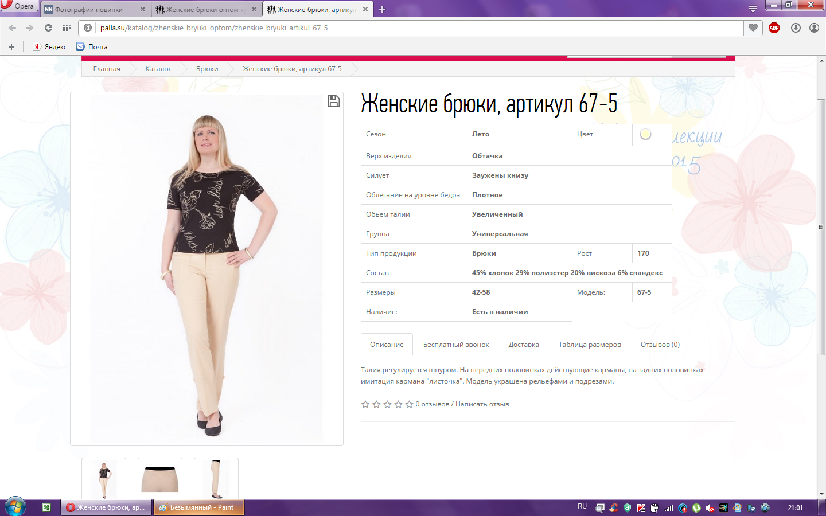Close the active Женские брюки, артикул tab
Screen dimensions: 826x516
pos(365,9)
